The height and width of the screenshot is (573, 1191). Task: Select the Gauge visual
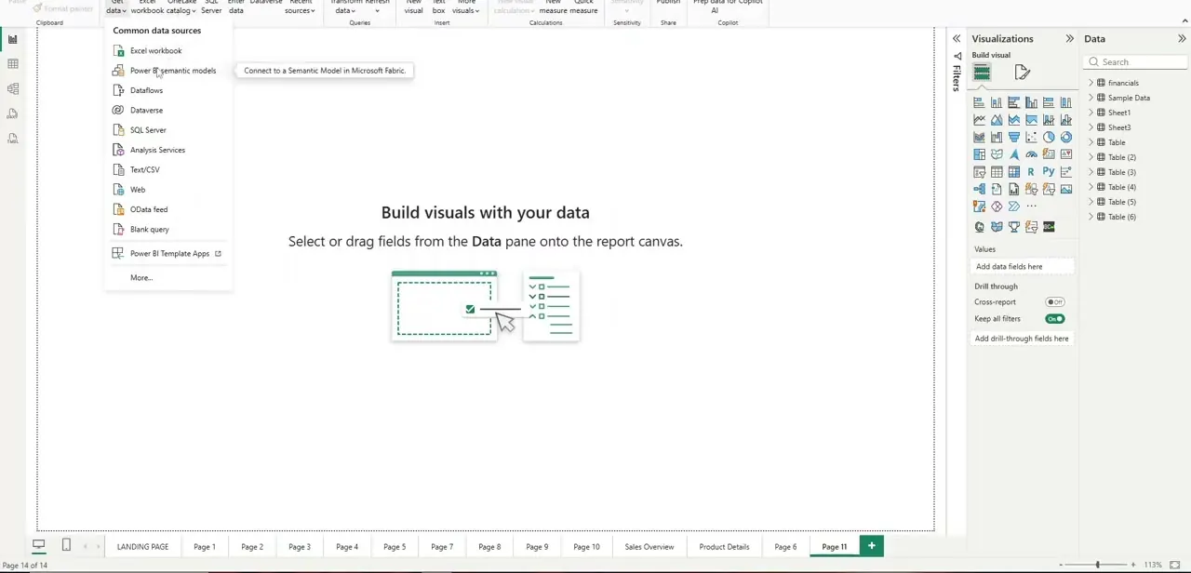[1031, 154]
